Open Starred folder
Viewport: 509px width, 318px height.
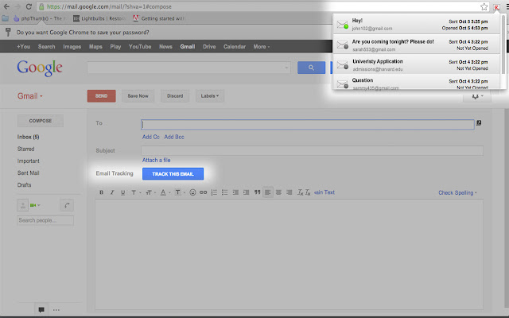(x=26, y=149)
